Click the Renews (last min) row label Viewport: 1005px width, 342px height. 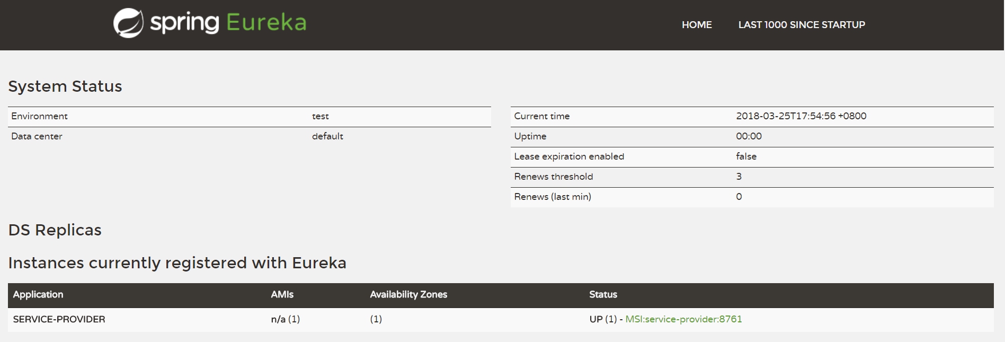553,197
